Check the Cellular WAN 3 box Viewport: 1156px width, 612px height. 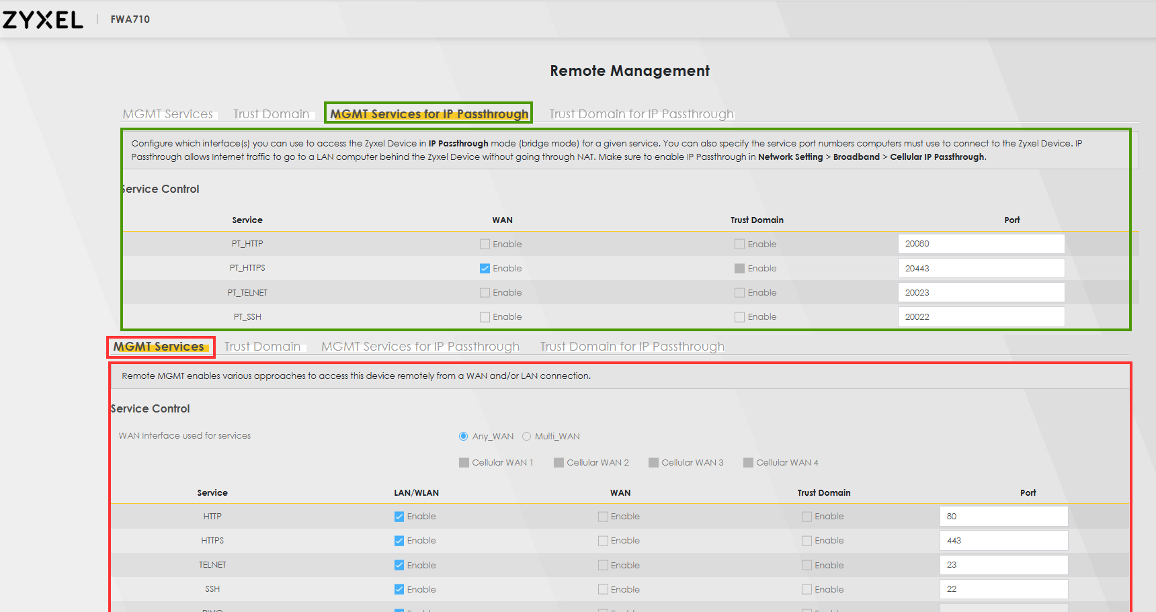click(653, 463)
